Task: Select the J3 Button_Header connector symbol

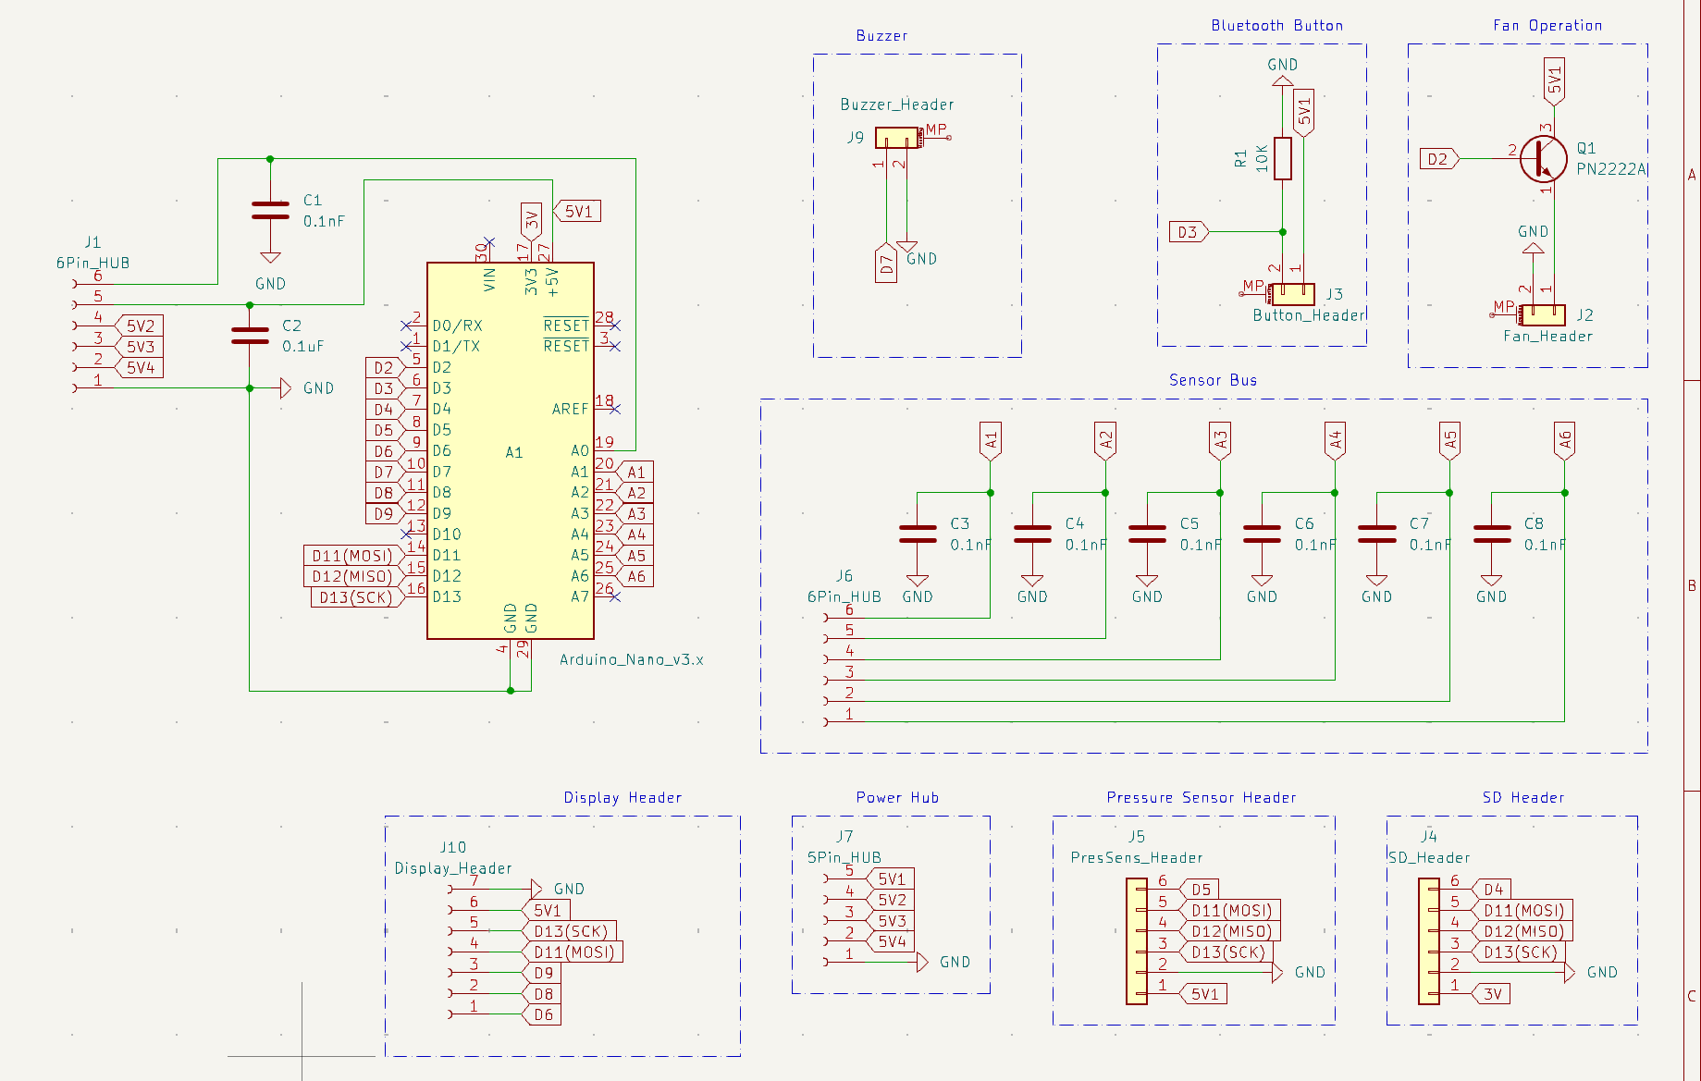Action: (1293, 294)
